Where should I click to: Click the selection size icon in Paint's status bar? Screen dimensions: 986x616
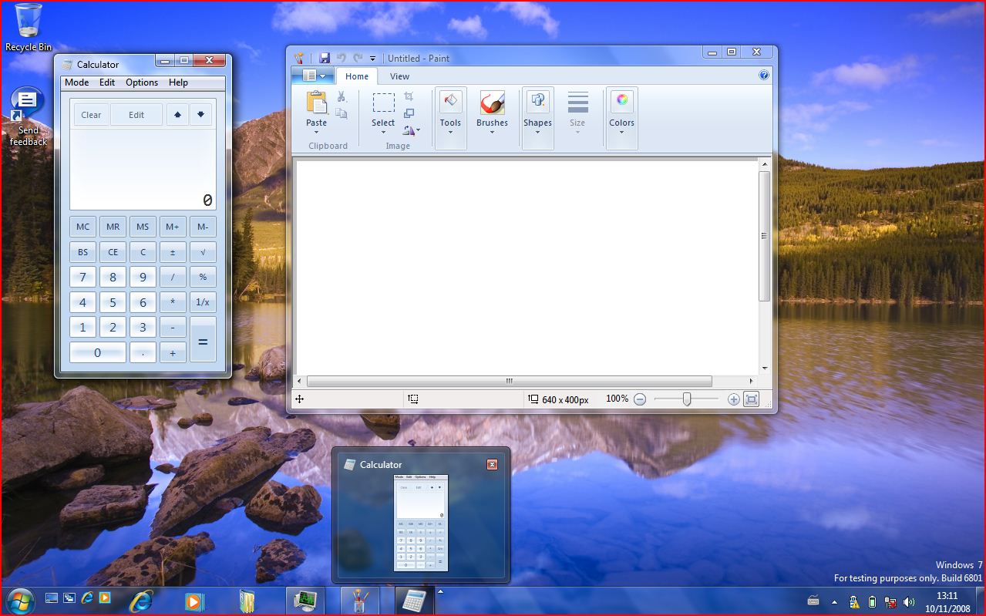tap(413, 399)
